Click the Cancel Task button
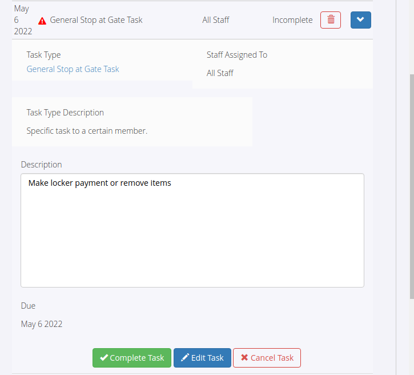 (x=267, y=358)
